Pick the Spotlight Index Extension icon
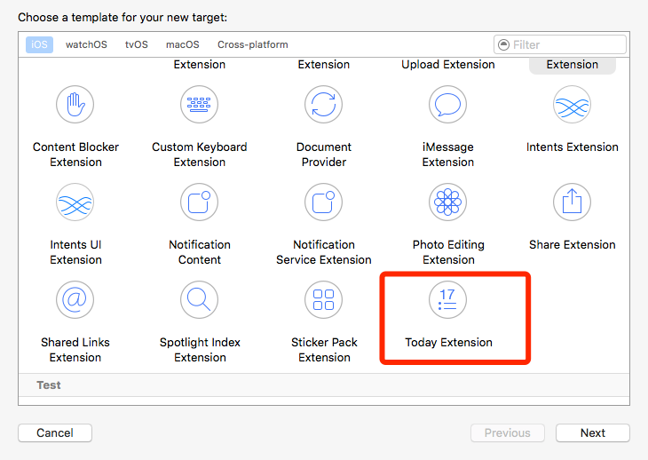 click(x=200, y=300)
